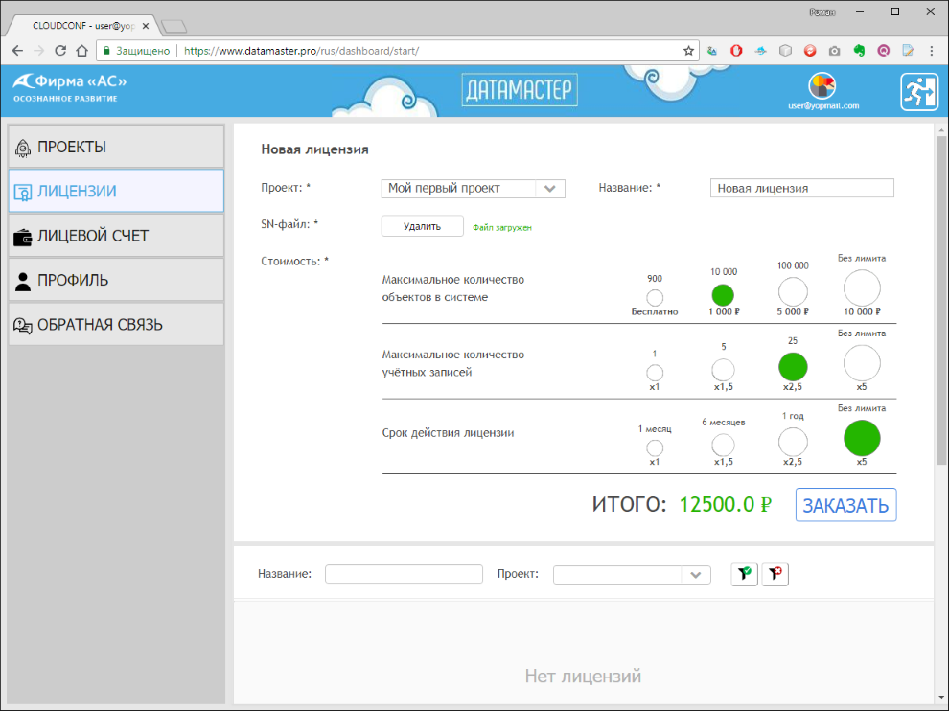This screenshot has width=949, height=711.
Task: Open the Chrome three-dot menu
Action: (x=932, y=51)
